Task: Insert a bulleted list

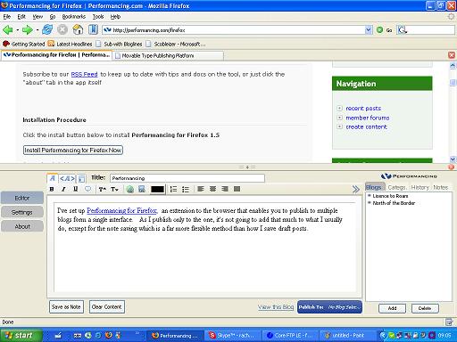Action: click(x=186, y=189)
